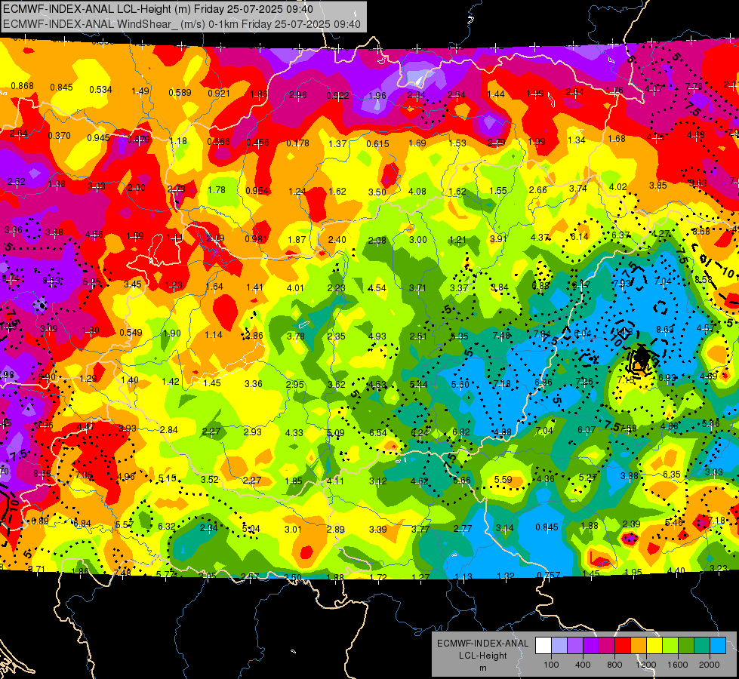The height and width of the screenshot is (679, 739).
Task: Click the wind shear value 0.534
Action: (101, 90)
